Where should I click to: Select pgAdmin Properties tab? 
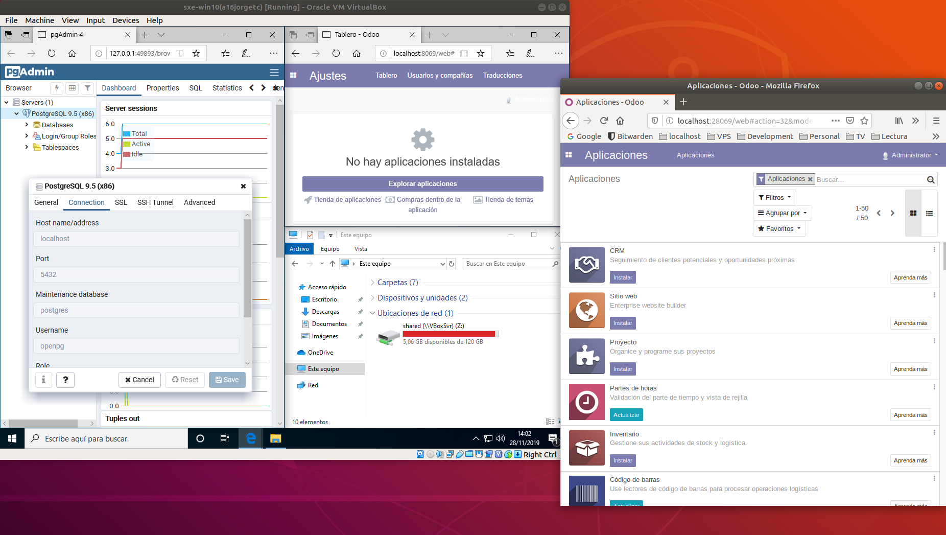click(x=162, y=88)
